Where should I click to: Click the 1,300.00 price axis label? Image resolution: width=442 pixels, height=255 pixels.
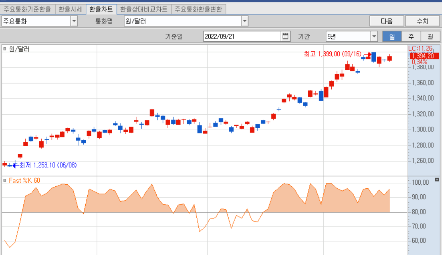pyautogui.click(x=423, y=129)
